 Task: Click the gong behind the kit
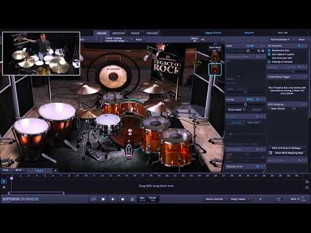(113, 76)
